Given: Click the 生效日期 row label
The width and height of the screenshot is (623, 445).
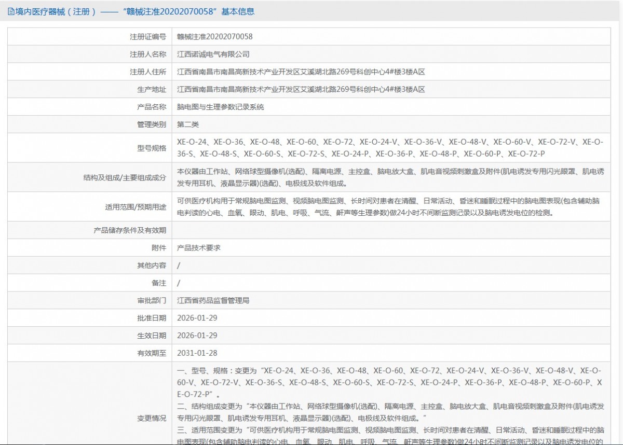Looking at the screenshot, I should click(152, 336).
